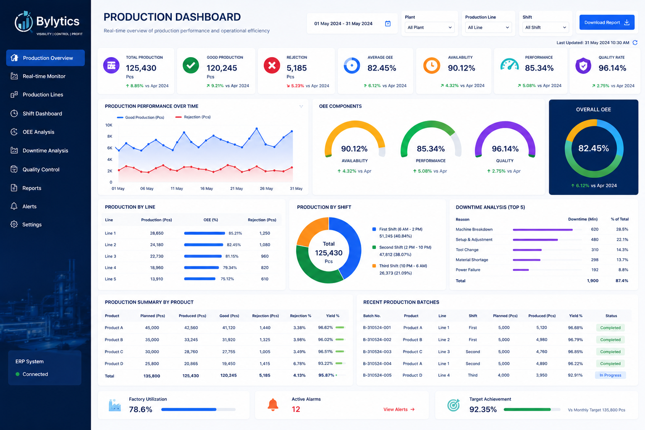The image size is (645, 430).
Task: Click the ERP System Connected status
Action: coord(31,374)
